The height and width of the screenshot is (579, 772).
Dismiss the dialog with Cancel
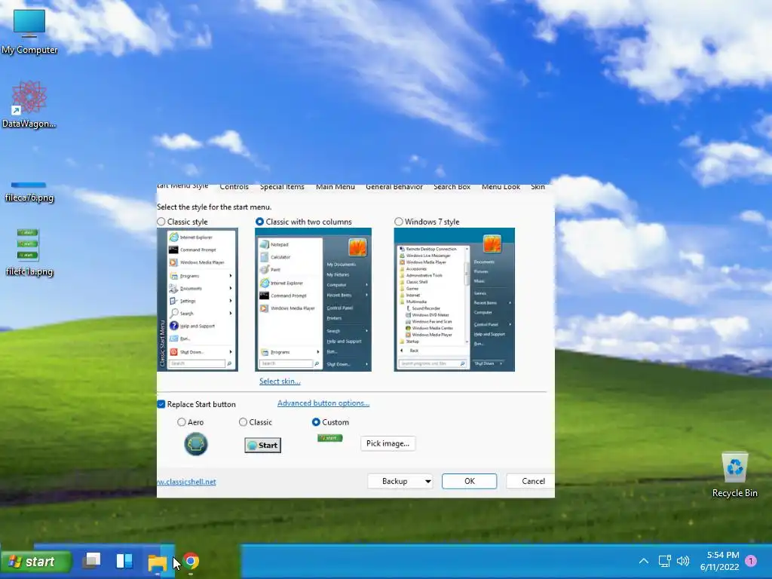pyautogui.click(x=531, y=482)
